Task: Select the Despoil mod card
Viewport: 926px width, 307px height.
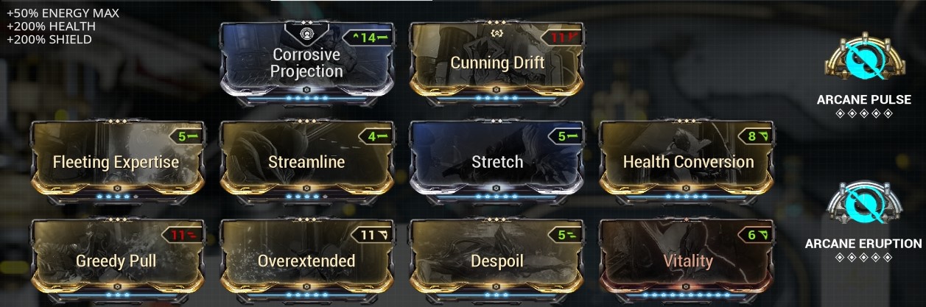Action: coord(497,260)
